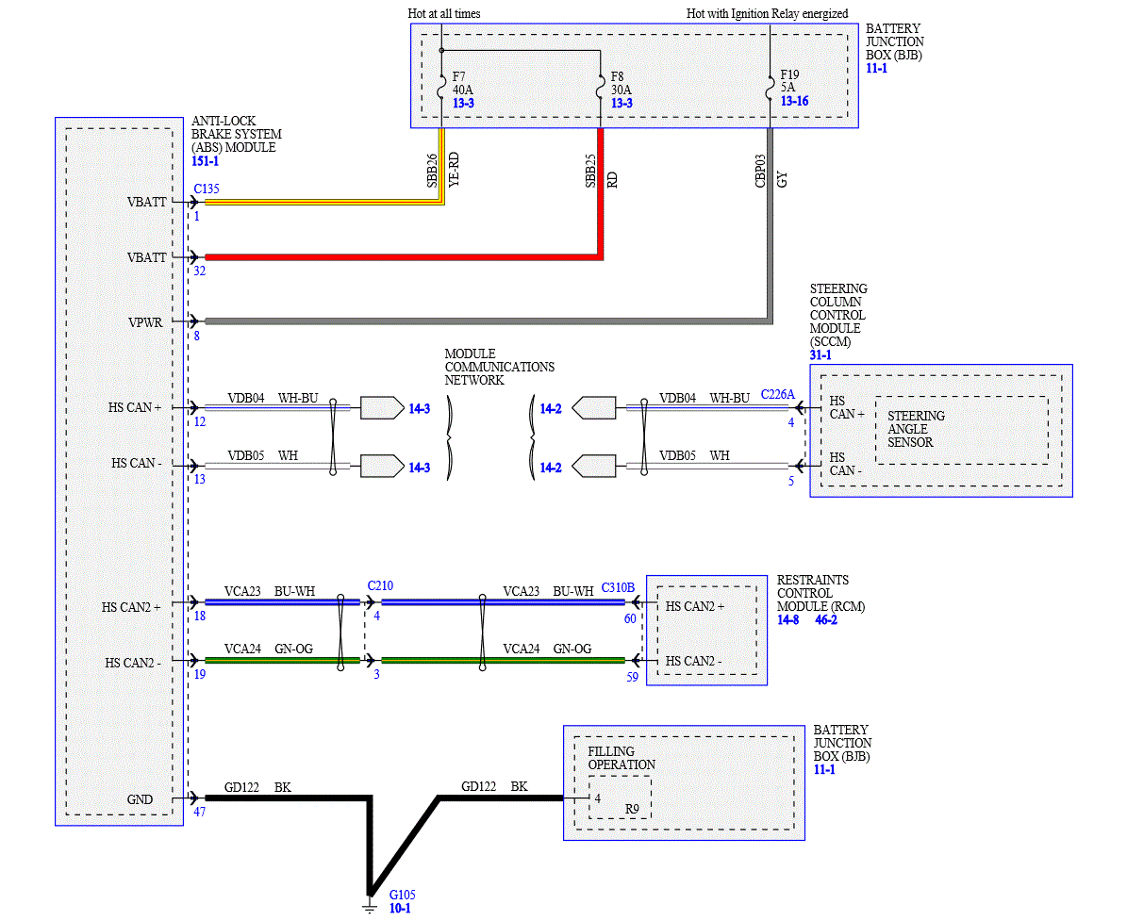
Task: Open the 11-1 link beside top Battery Junction Box
Action: coord(876,68)
